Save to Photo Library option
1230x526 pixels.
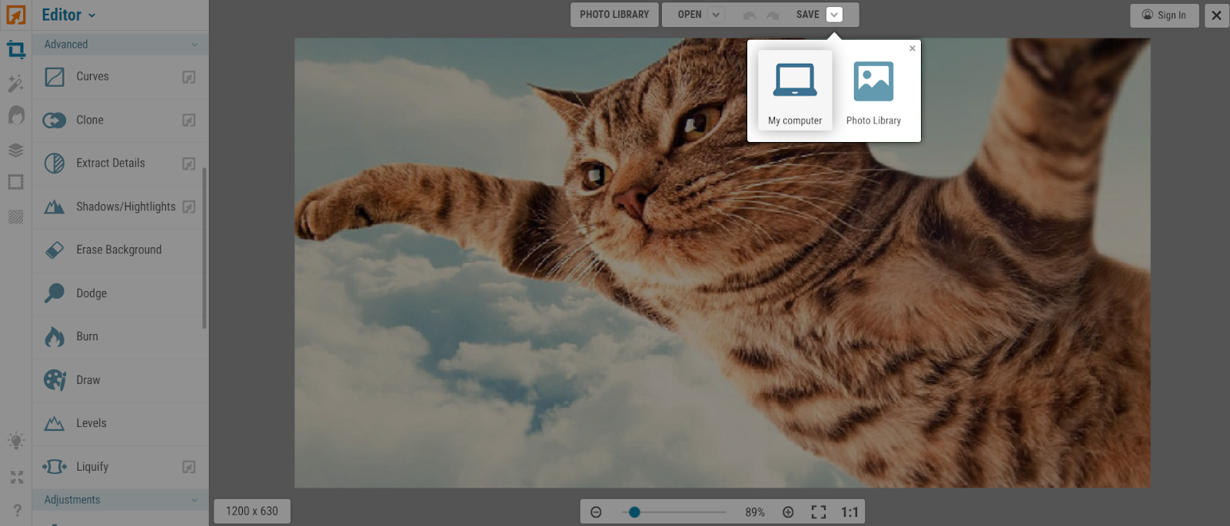873,91
